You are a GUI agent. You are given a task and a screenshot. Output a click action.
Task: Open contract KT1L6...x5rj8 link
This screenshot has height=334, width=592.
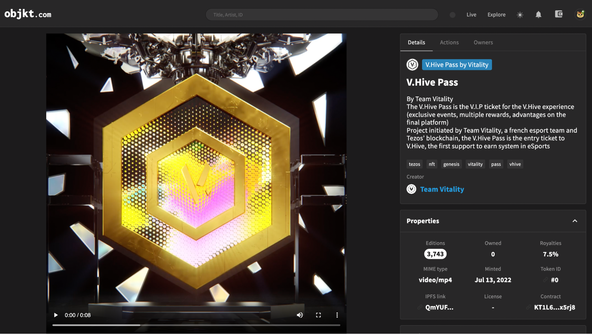click(554, 307)
